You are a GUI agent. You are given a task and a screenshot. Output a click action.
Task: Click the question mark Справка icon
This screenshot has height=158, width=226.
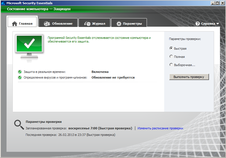[198, 24]
